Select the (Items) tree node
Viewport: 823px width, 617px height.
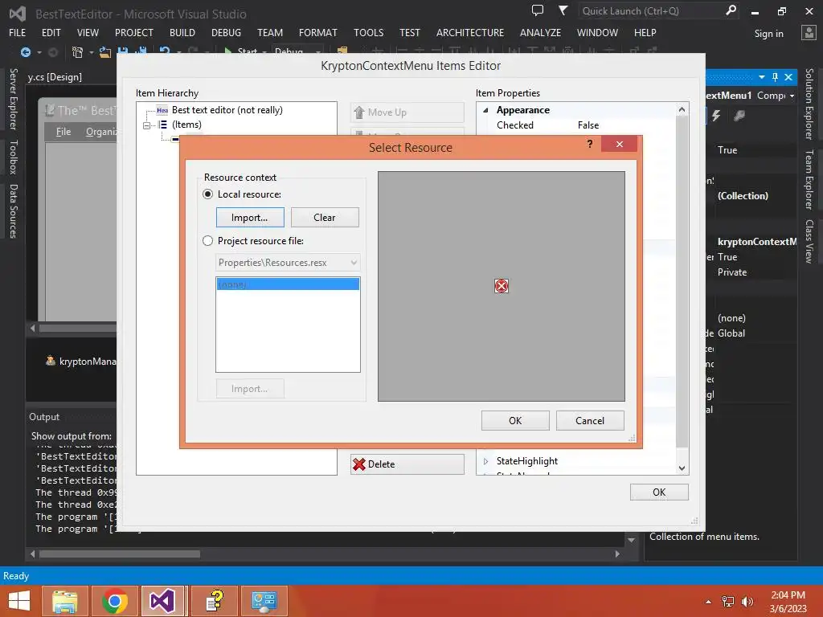186,125
